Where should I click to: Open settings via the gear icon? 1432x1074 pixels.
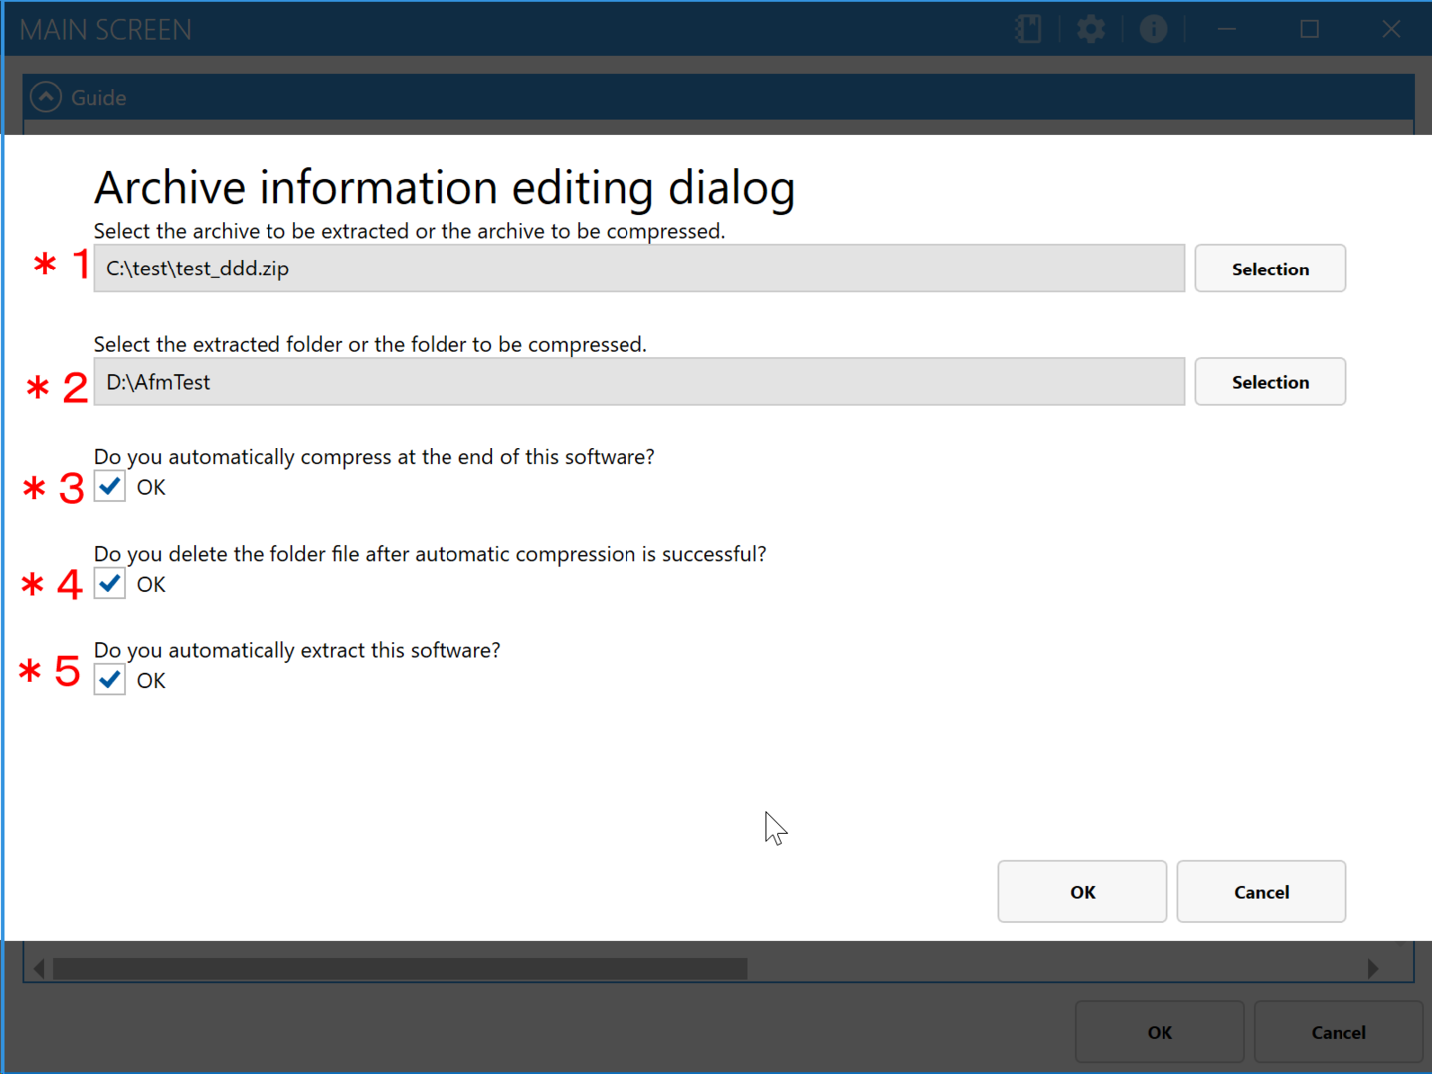(1091, 29)
